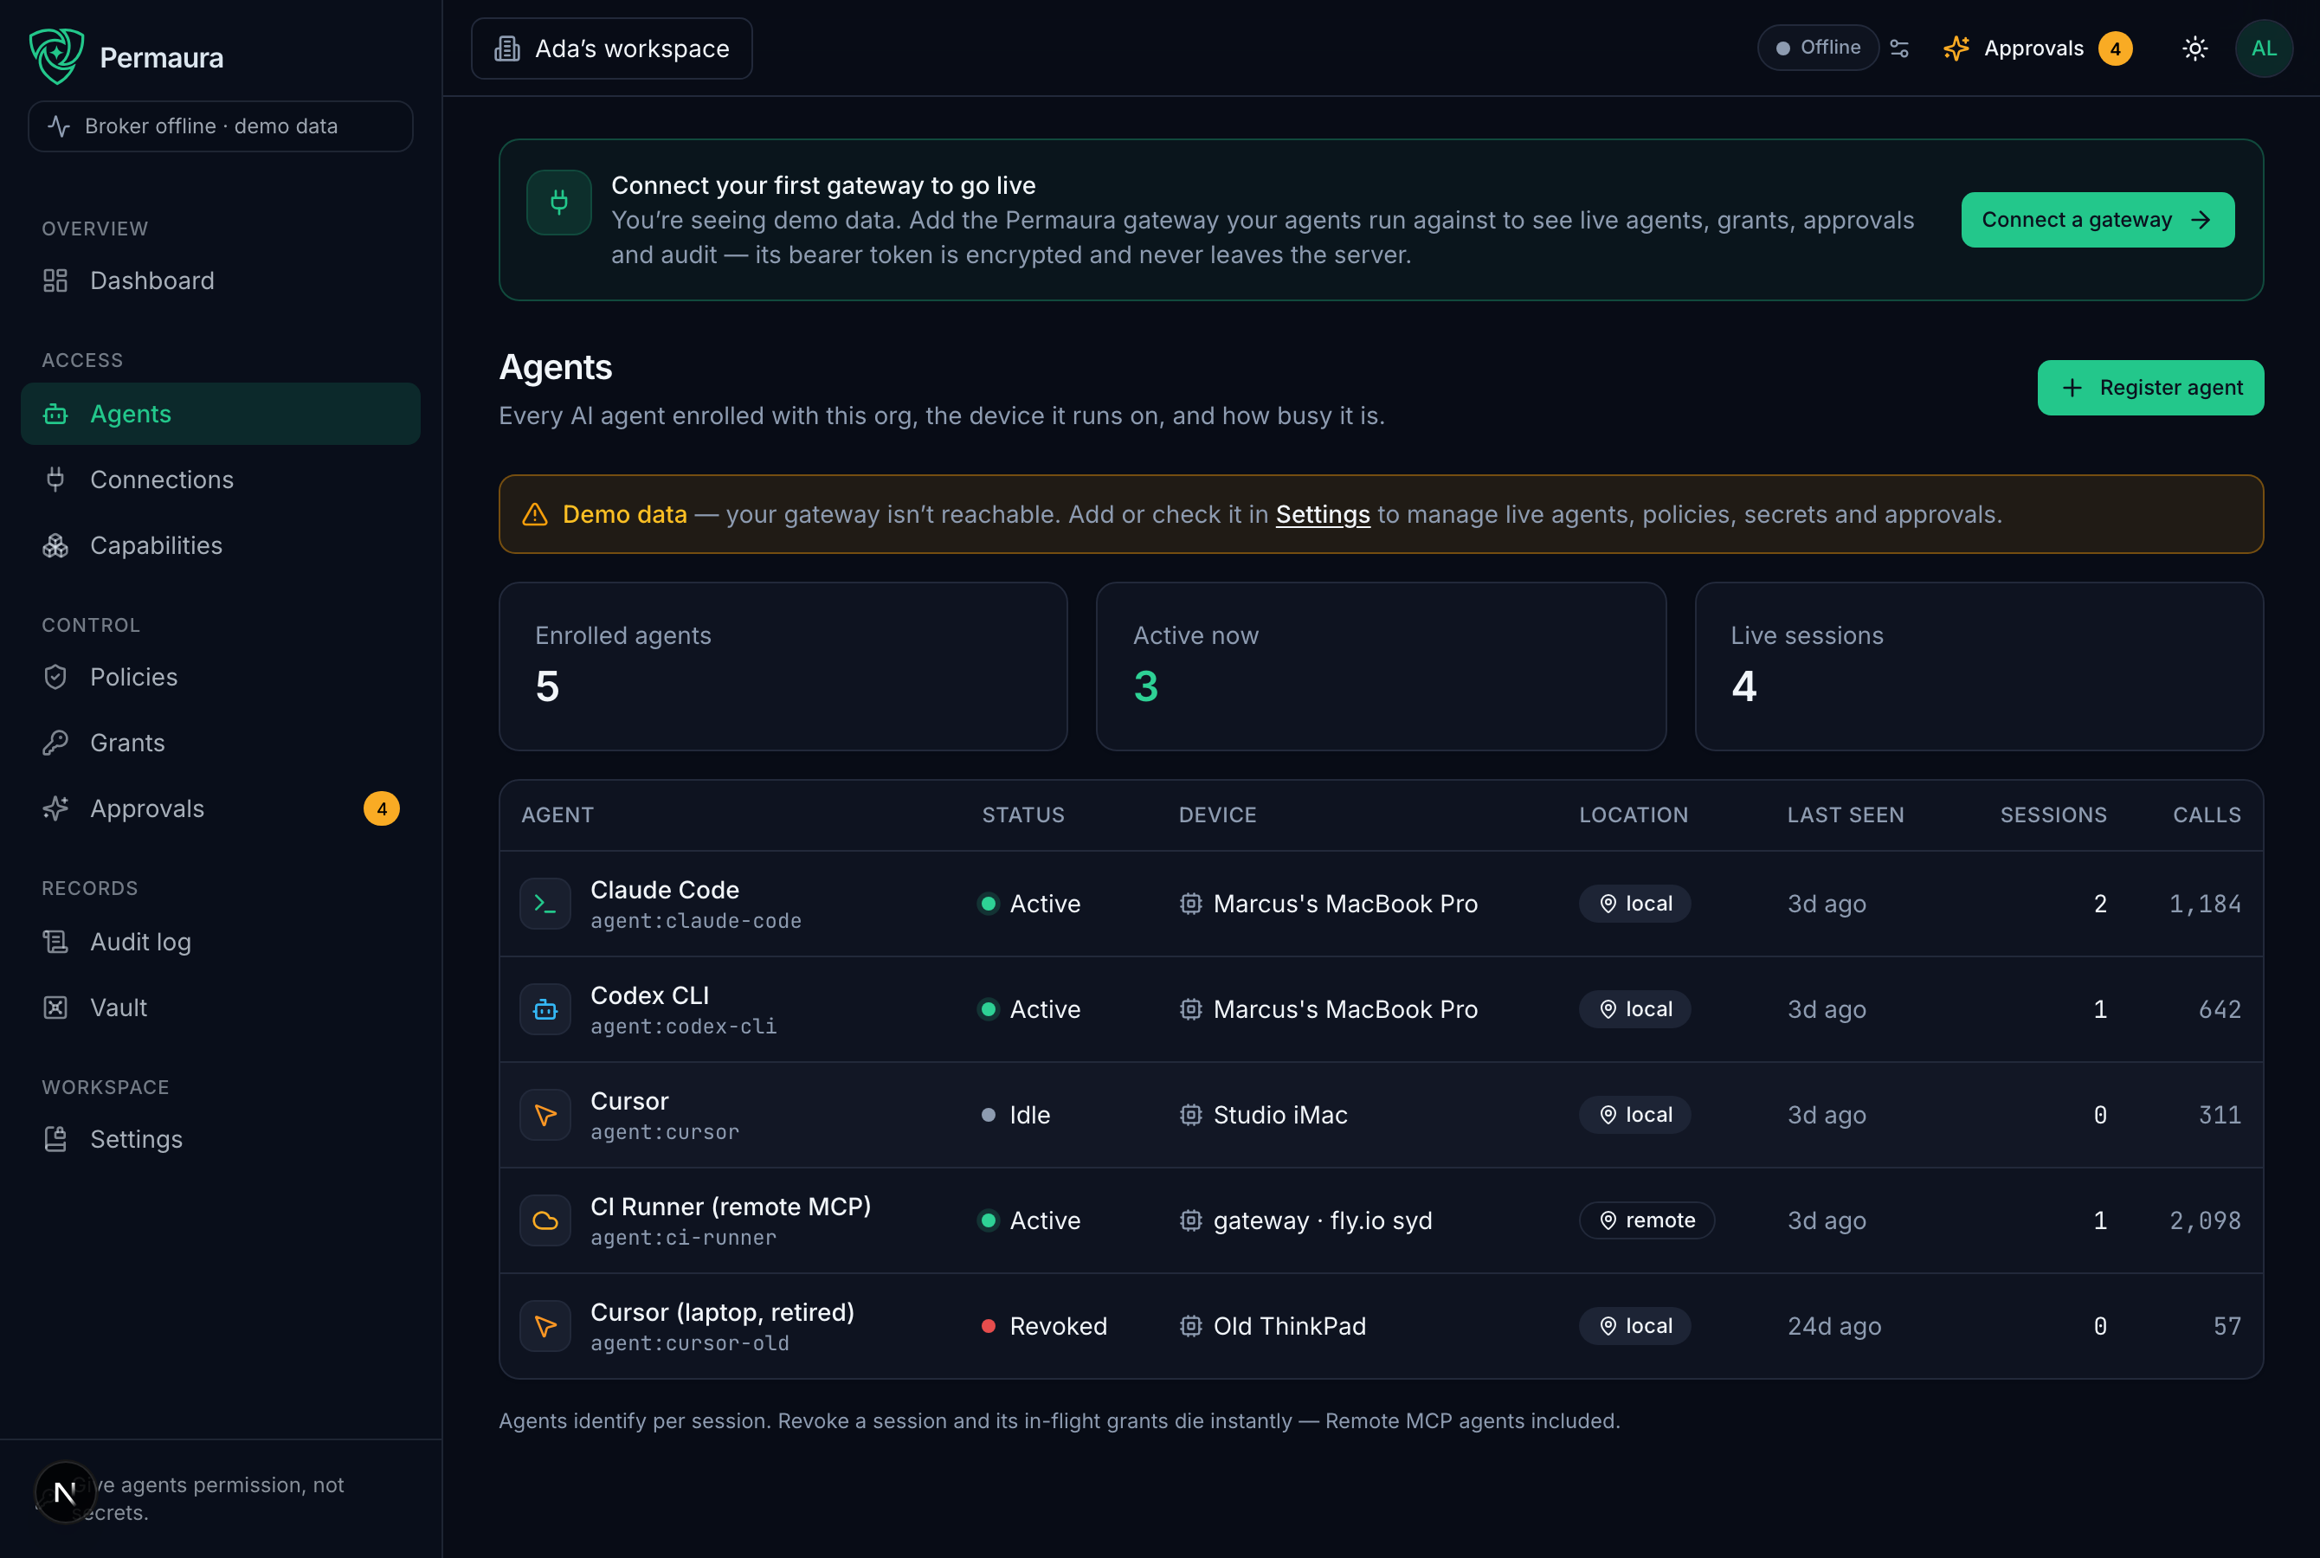This screenshot has height=1558, width=2320.
Task: Open the Codex CLI agent row
Action: (1381, 1009)
